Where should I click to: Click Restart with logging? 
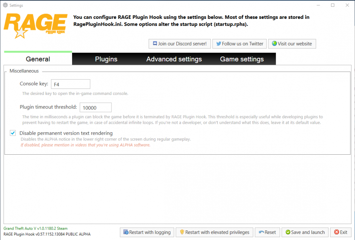147,232
